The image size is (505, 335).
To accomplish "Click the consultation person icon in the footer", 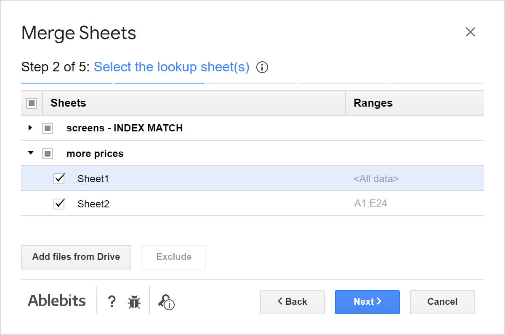I will click(165, 302).
